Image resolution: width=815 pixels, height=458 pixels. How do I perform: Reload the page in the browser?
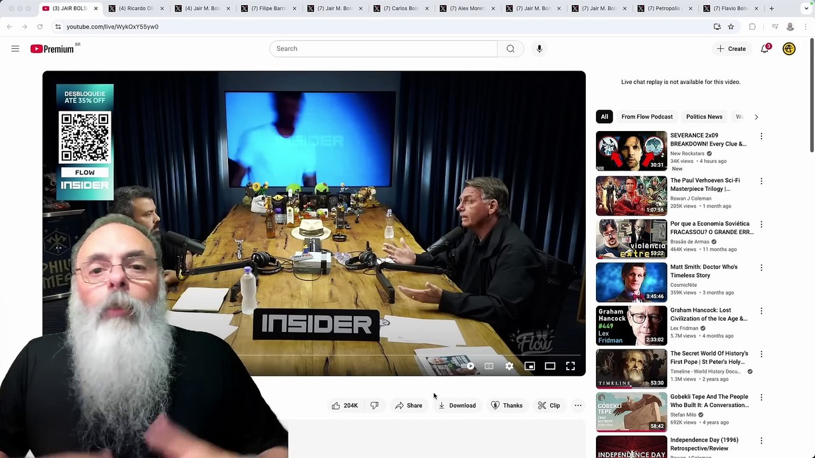pyautogui.click(x=39, y=27)
